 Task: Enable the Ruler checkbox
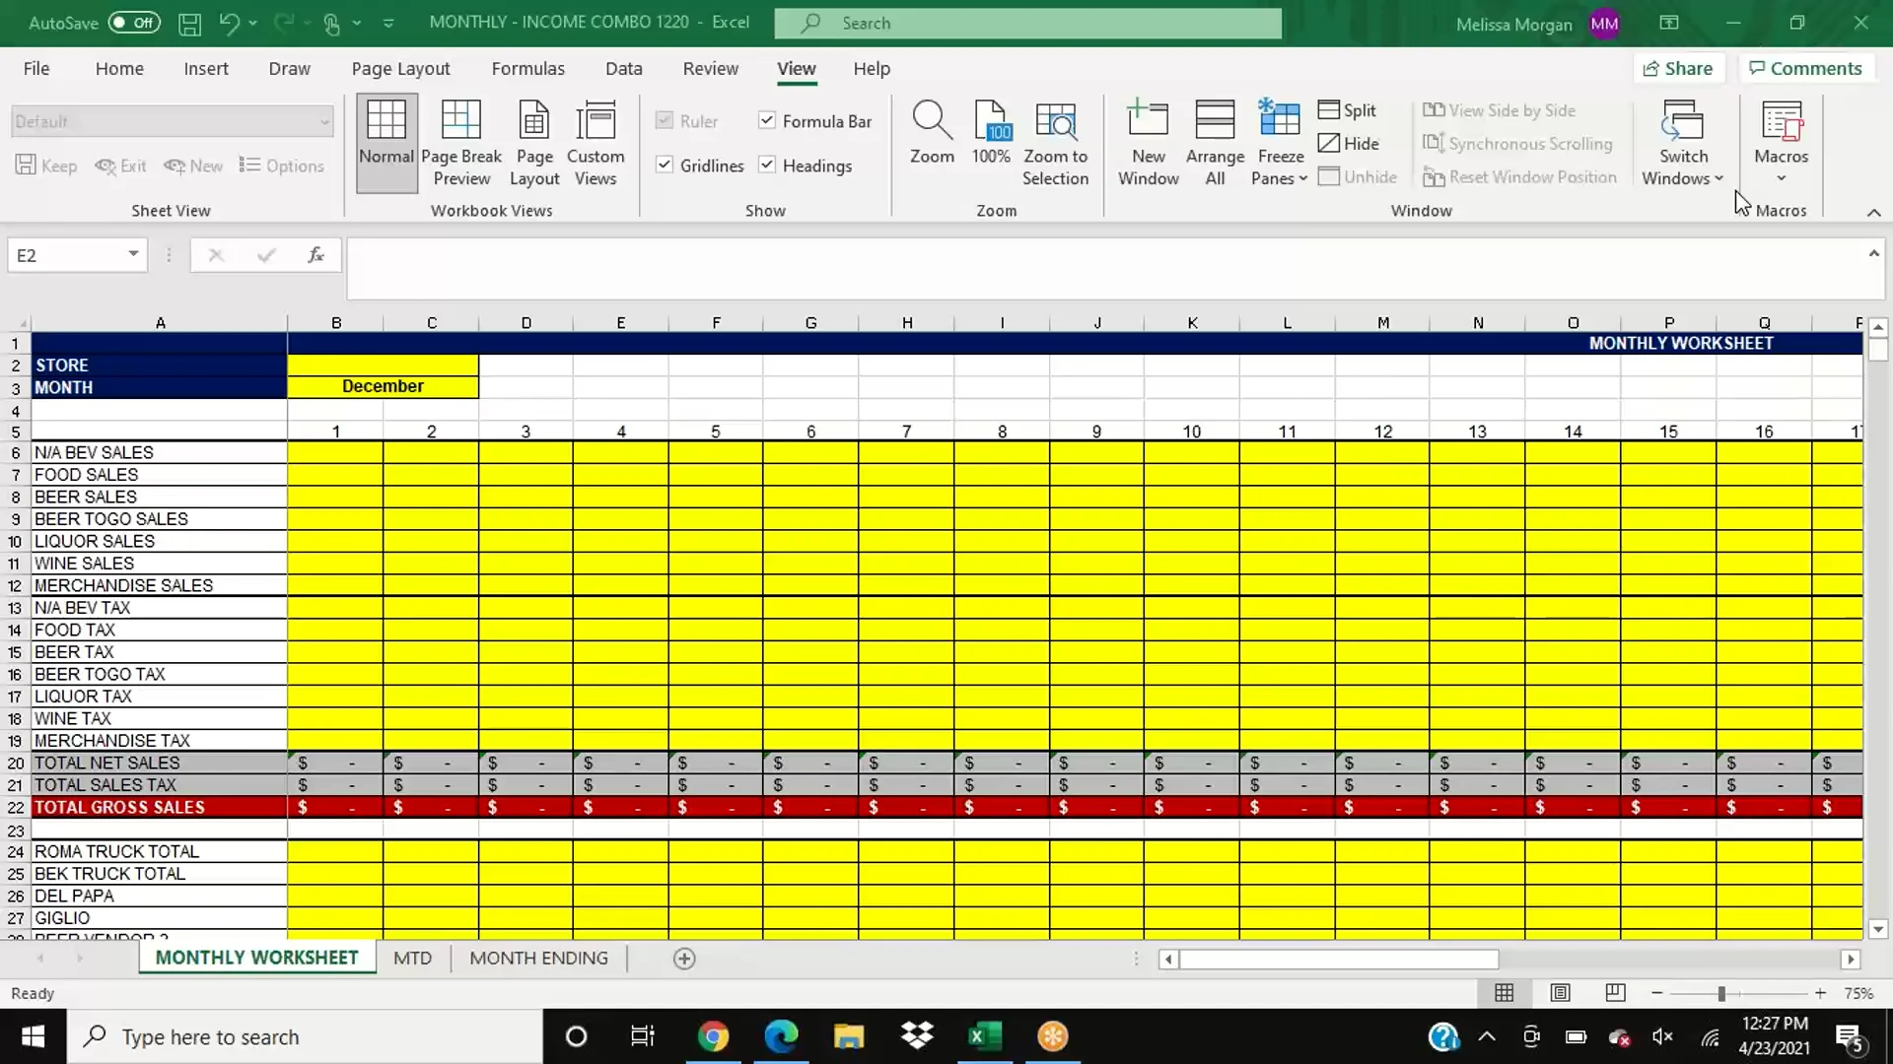click(664, 120)
